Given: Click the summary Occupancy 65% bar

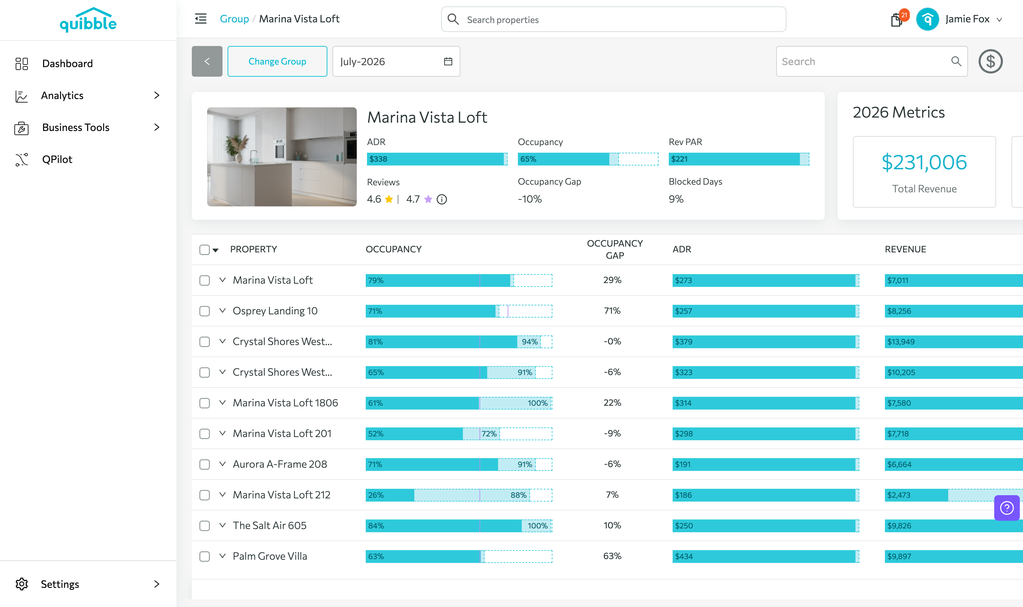Looking at the screenshot, I should pyautogui.click(x=588, y=159).
